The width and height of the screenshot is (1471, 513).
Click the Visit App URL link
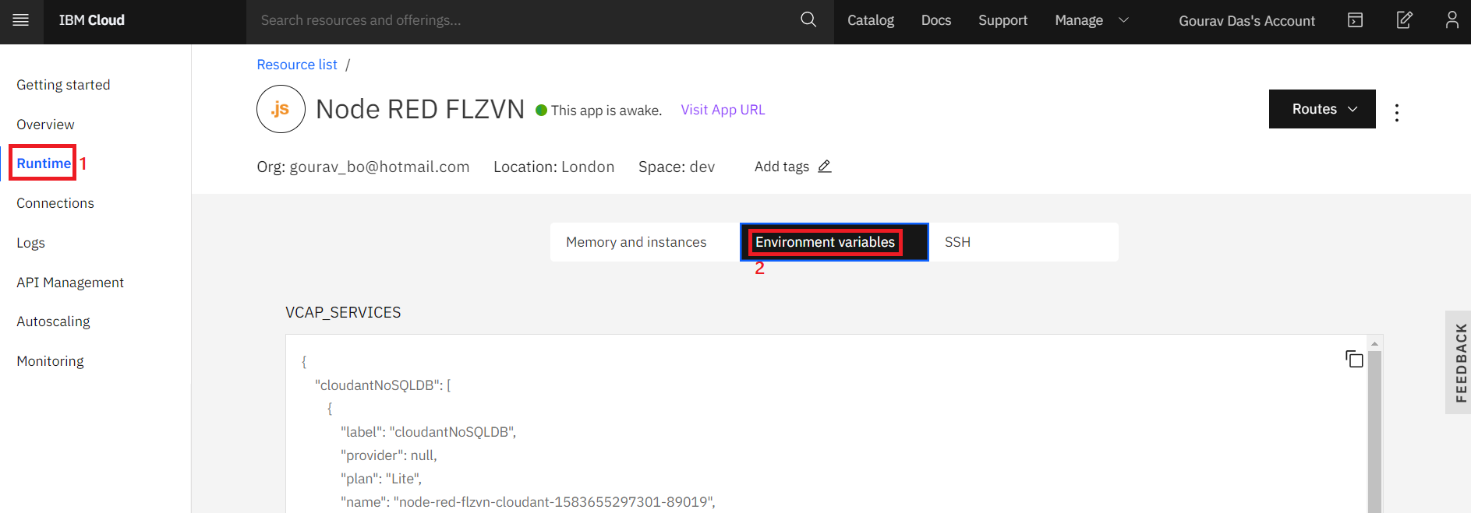(x=723, y=110)
